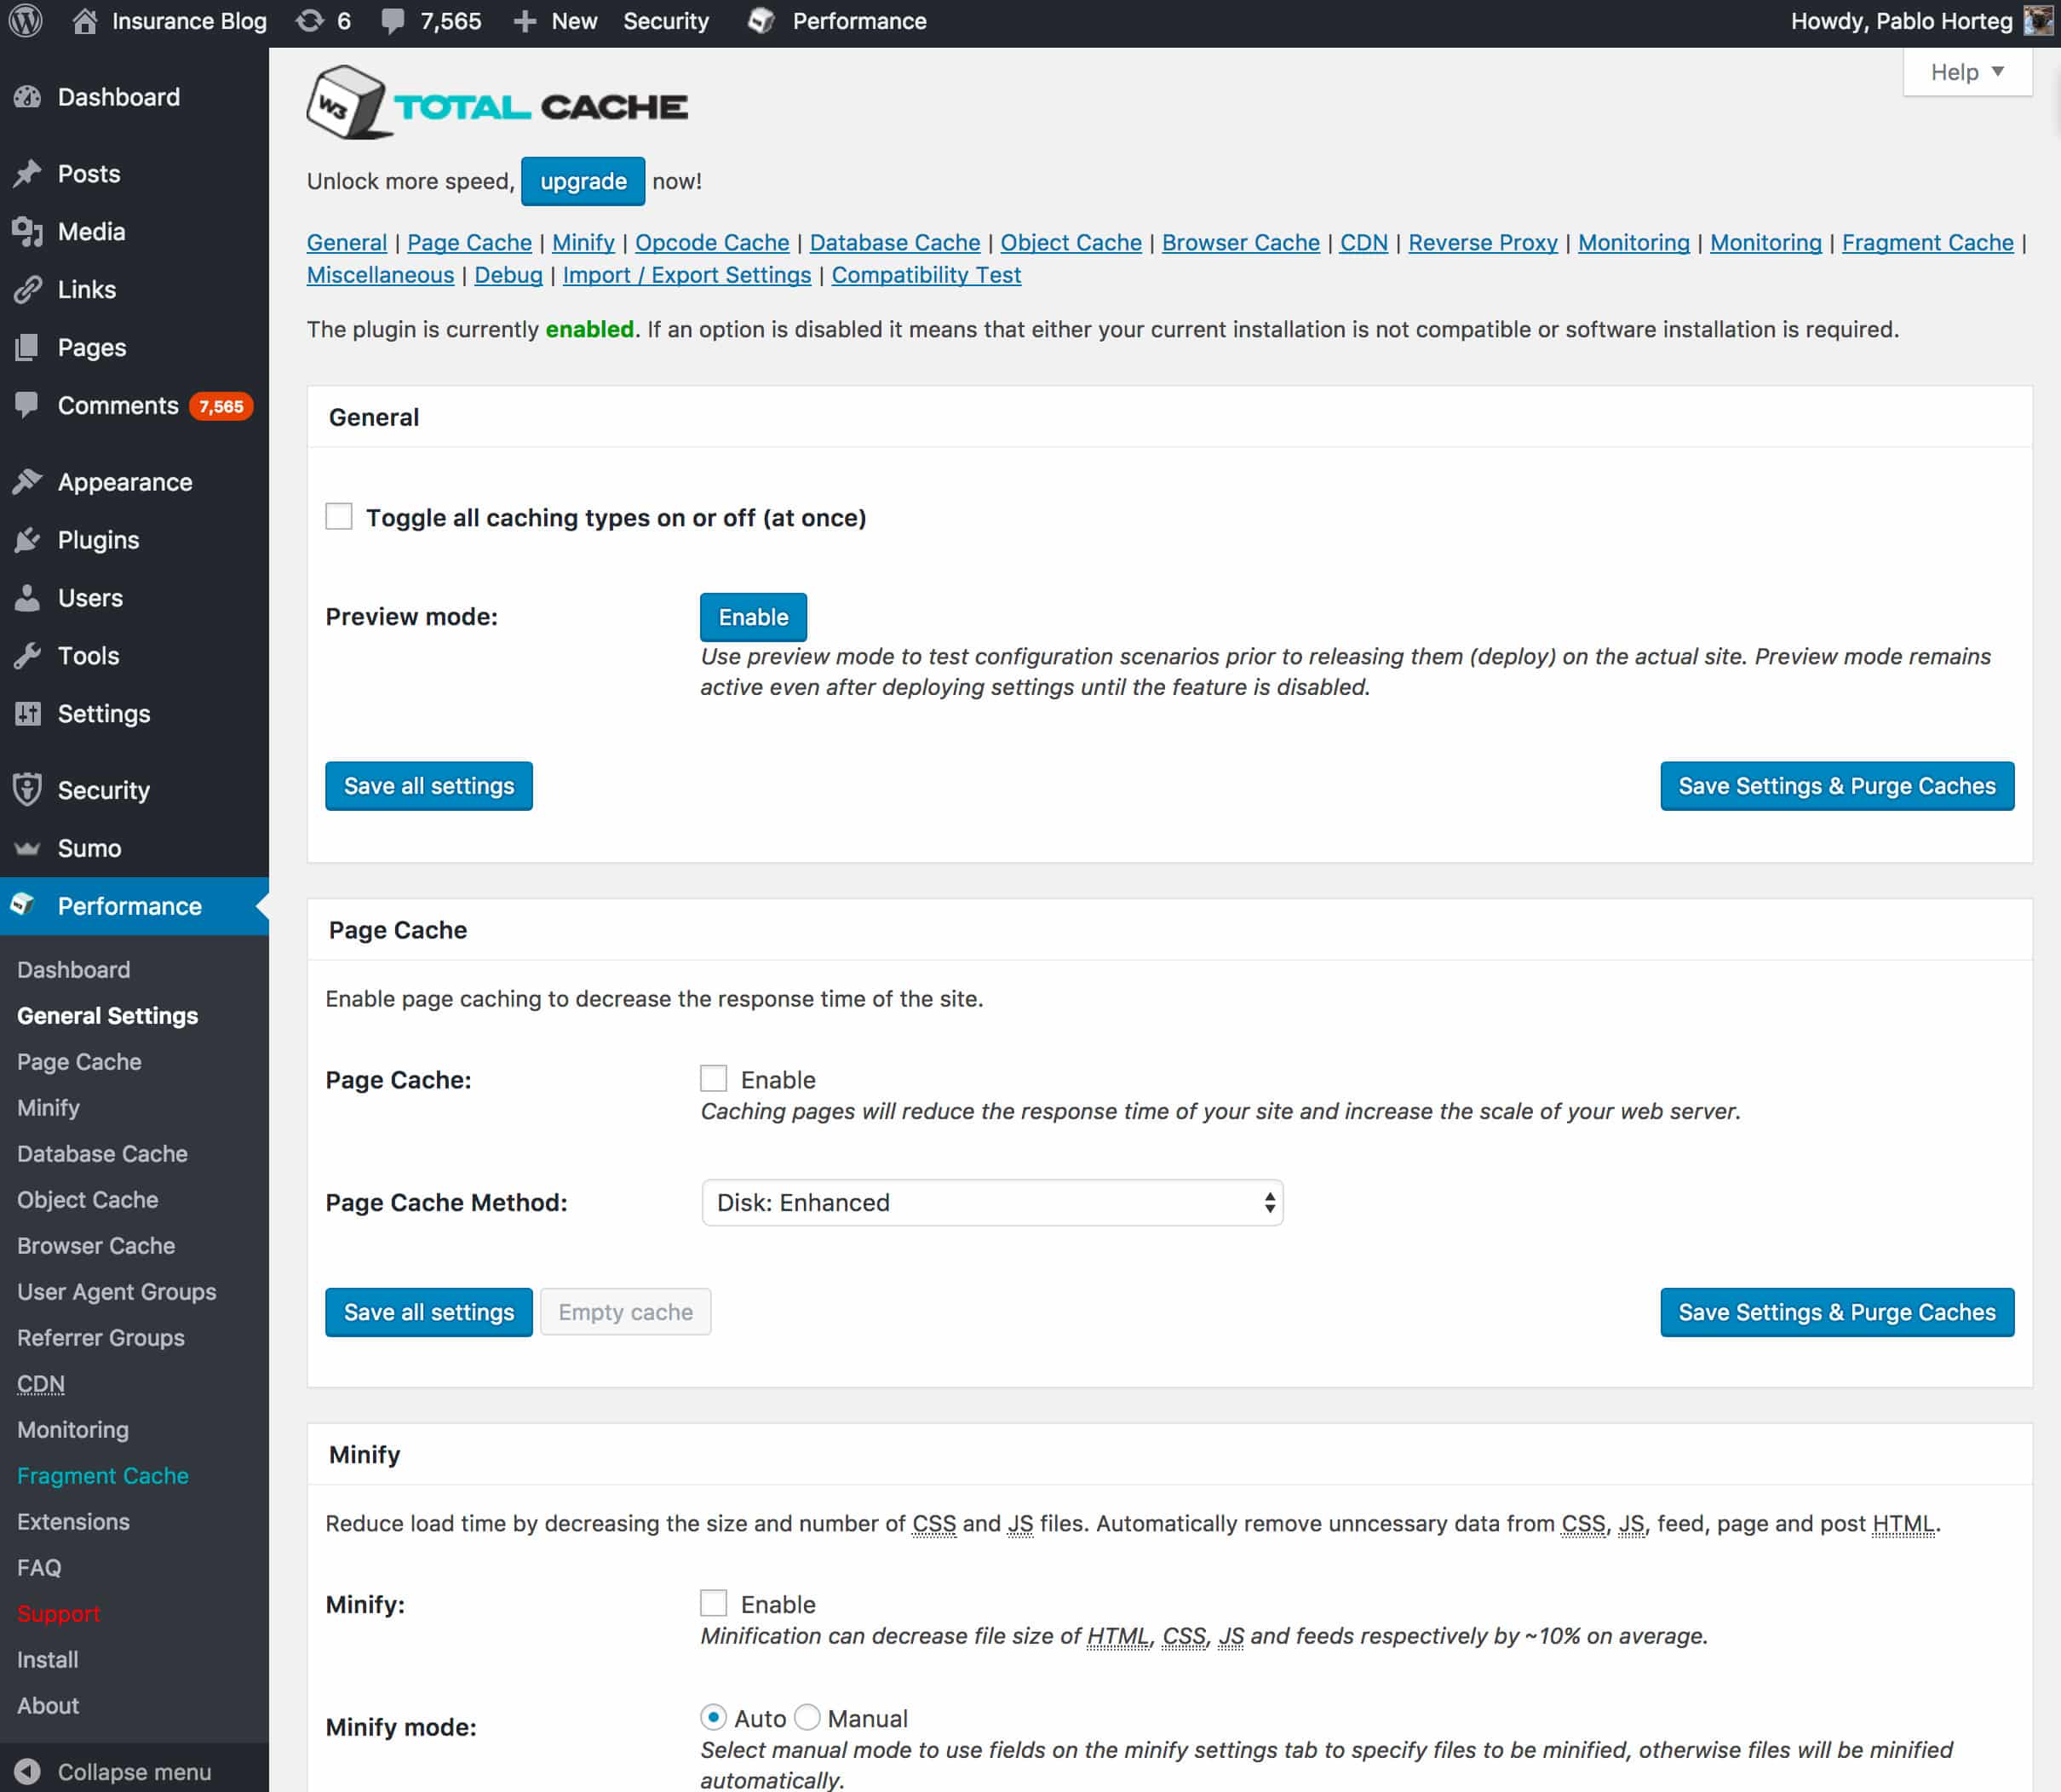The width and height of the screenshot is (2061, 1792).
Task: Click the Sumo crown icon
Action: (28, 848)
